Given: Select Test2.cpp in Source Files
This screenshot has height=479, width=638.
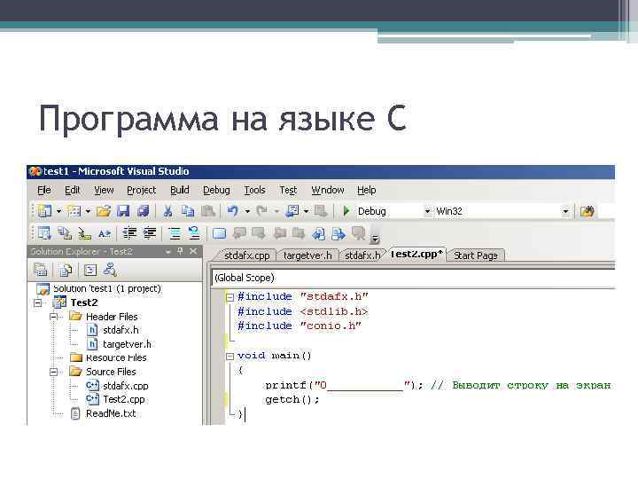Looking at the screenshot, I should pos(124,399).
